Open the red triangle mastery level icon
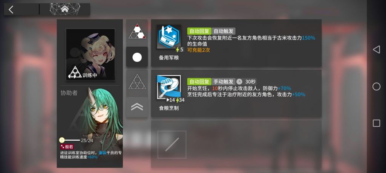Screen dimensions: 386x173 (x=137, y=31)
